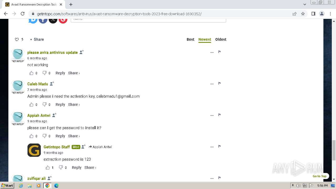Share this page from address bar
This screenshot has width=336, height=189.
295,14
